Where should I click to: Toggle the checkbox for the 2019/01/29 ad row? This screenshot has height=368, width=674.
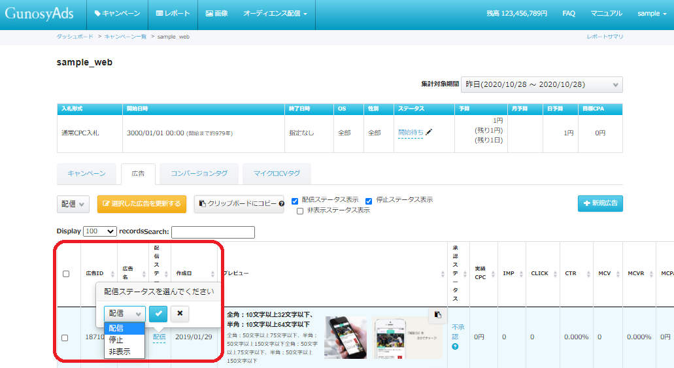[x=65, y=338]
